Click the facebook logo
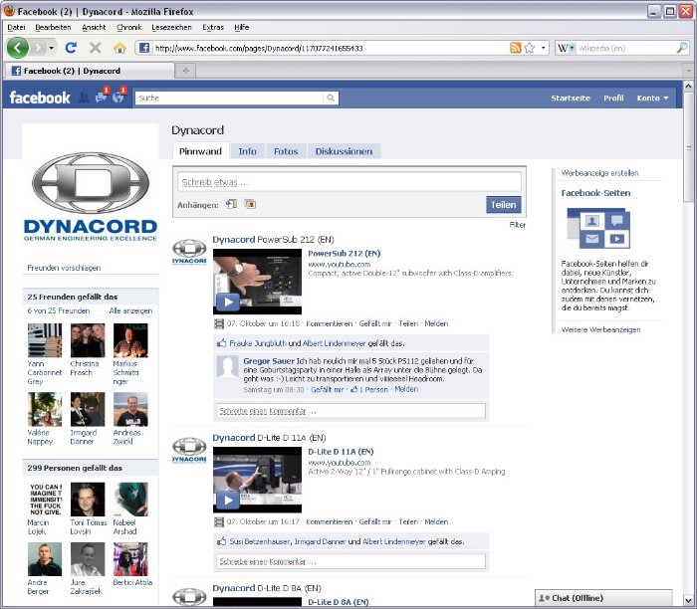The image size is (697, 609). (40, 98)
